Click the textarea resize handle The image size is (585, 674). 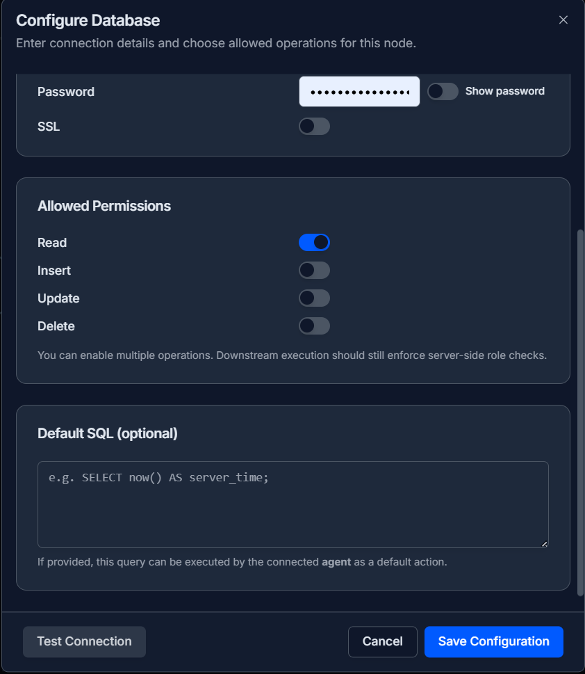tap(544, 543)
